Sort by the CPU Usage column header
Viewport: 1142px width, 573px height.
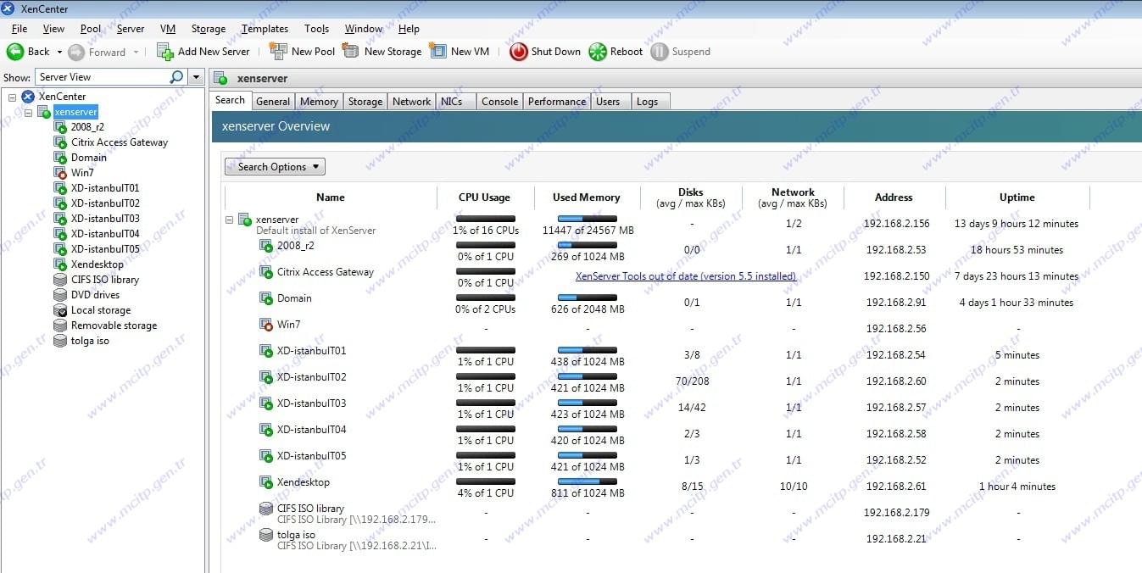(484, 197)
